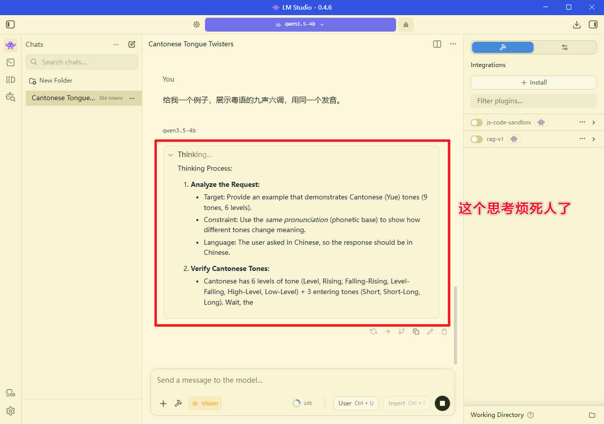
Task: Regenerate the qwen3.5-4b response
Action: tap(373, 331)
